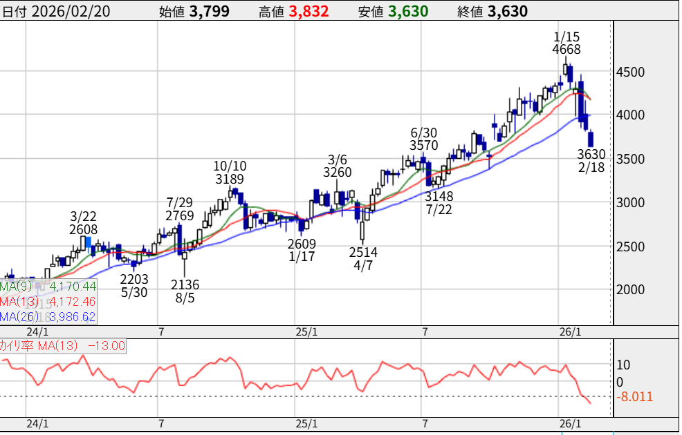Click the 4/7 low label 2514
Viewport: 682px width, 435px height.
click(x=362, y=253)
